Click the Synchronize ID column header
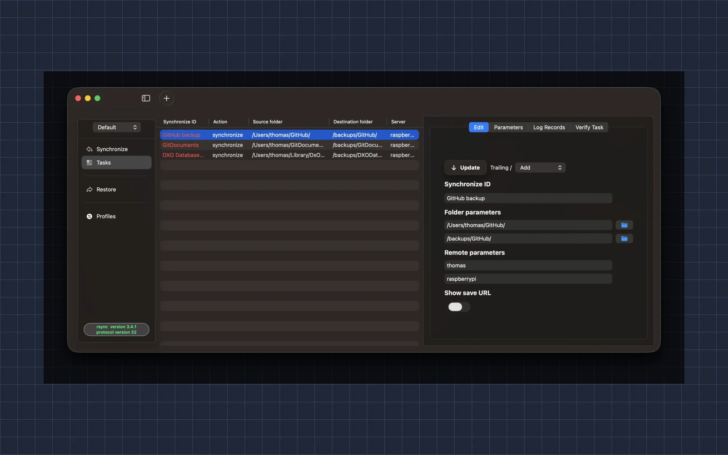This screenshot has height=455, width=728. (x=179, y=122)
